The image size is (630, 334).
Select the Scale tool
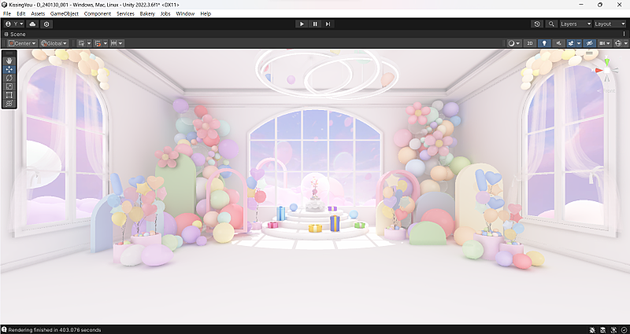[9, 86]
